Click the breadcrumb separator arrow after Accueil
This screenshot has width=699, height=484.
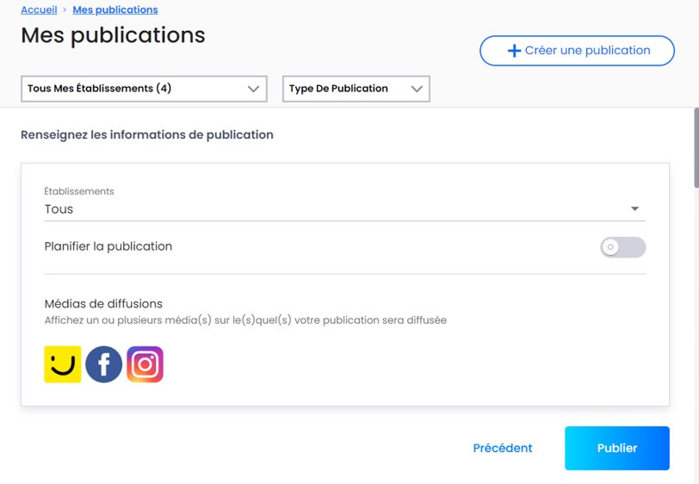click(x=65, y=9)
